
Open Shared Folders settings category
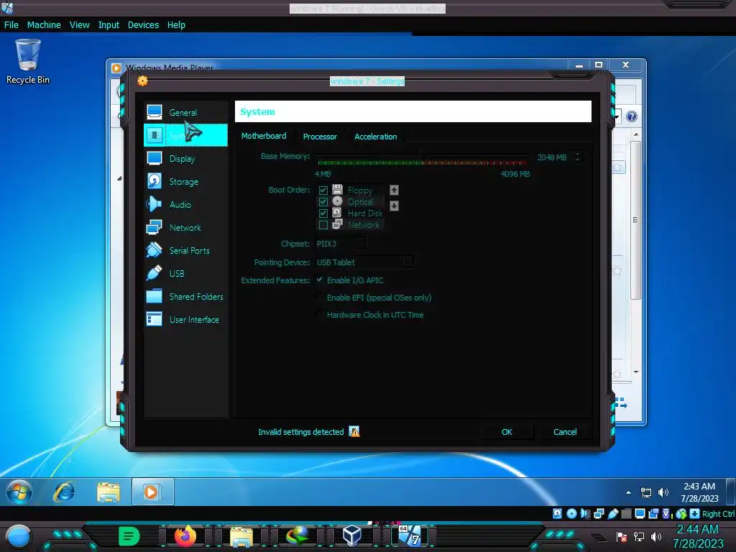coord(185,297)
